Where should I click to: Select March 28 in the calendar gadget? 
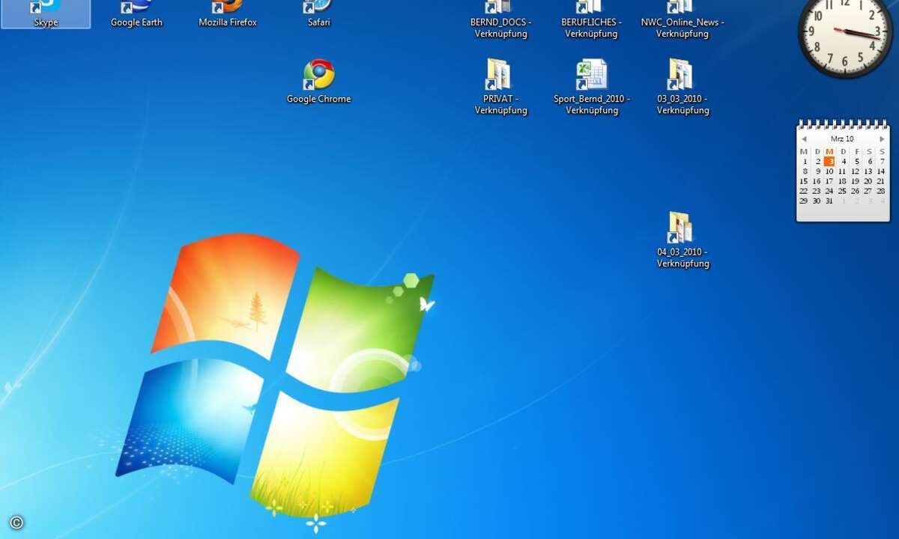click(x=881, y=191)
